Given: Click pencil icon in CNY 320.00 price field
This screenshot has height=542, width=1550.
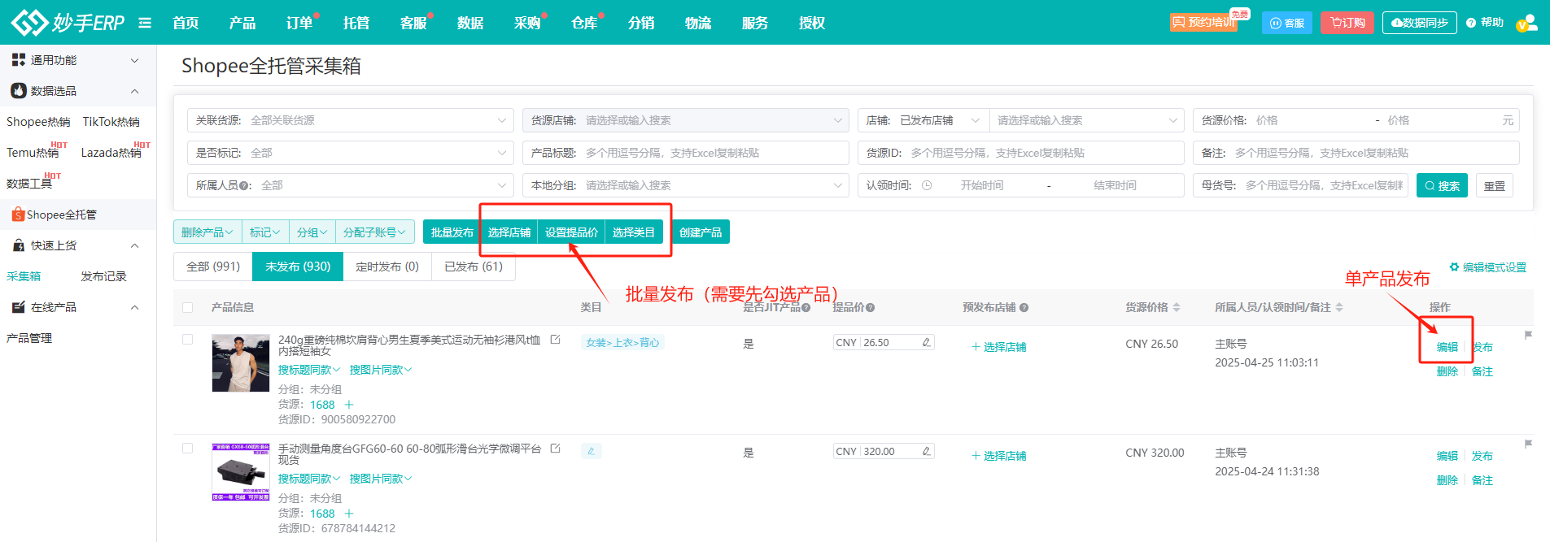Looking at the screenshot, I should point(926,452).
